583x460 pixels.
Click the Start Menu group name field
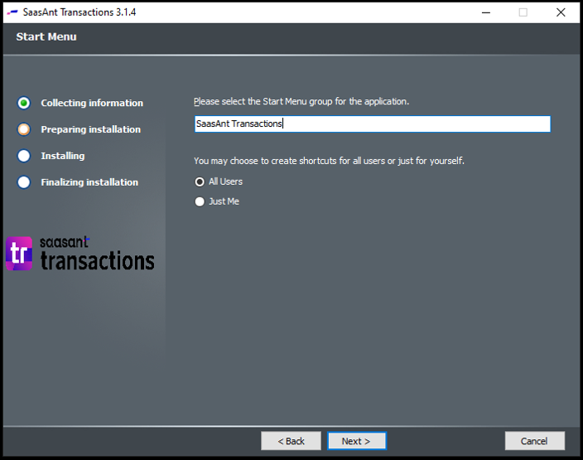[x=372, y=123]
